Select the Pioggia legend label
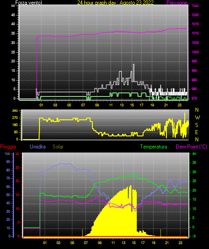This screenshot has width=209, height=249. point(8,147)
